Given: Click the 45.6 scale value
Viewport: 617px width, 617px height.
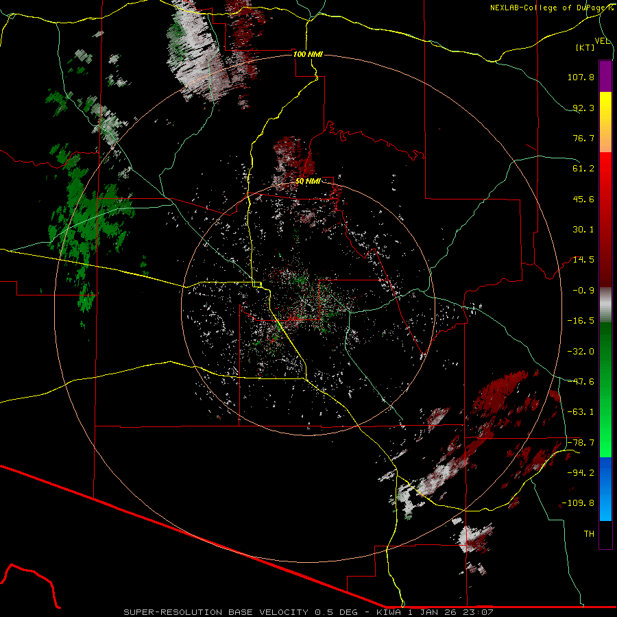Looking at the screenshot, I should [583, 199].
